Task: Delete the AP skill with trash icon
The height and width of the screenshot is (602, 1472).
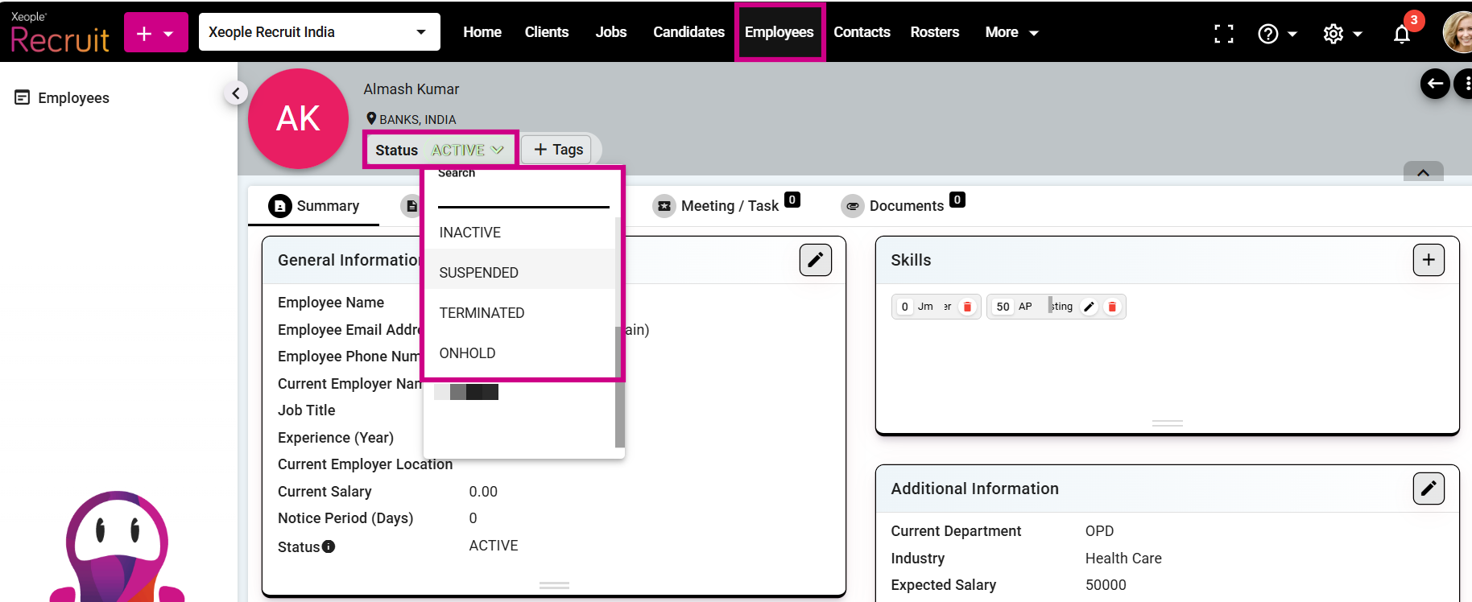Action: click(x=1112, y=307)
